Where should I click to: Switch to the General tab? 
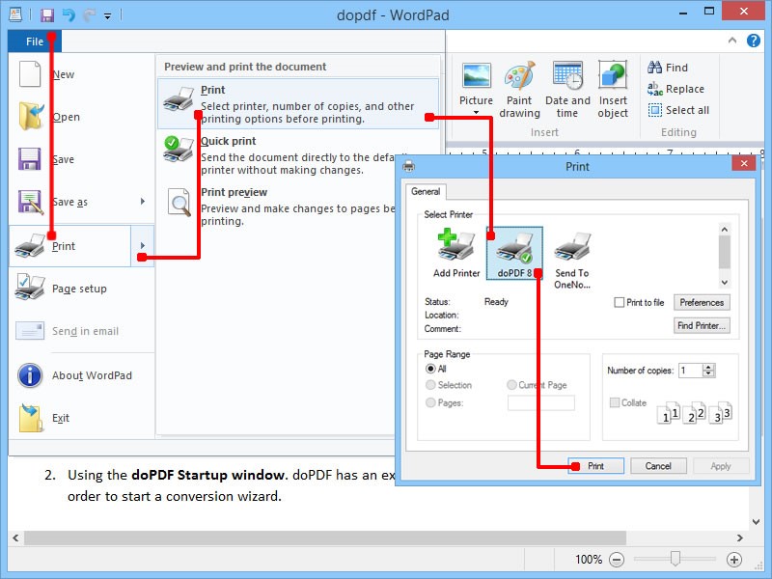coord(427,191)
